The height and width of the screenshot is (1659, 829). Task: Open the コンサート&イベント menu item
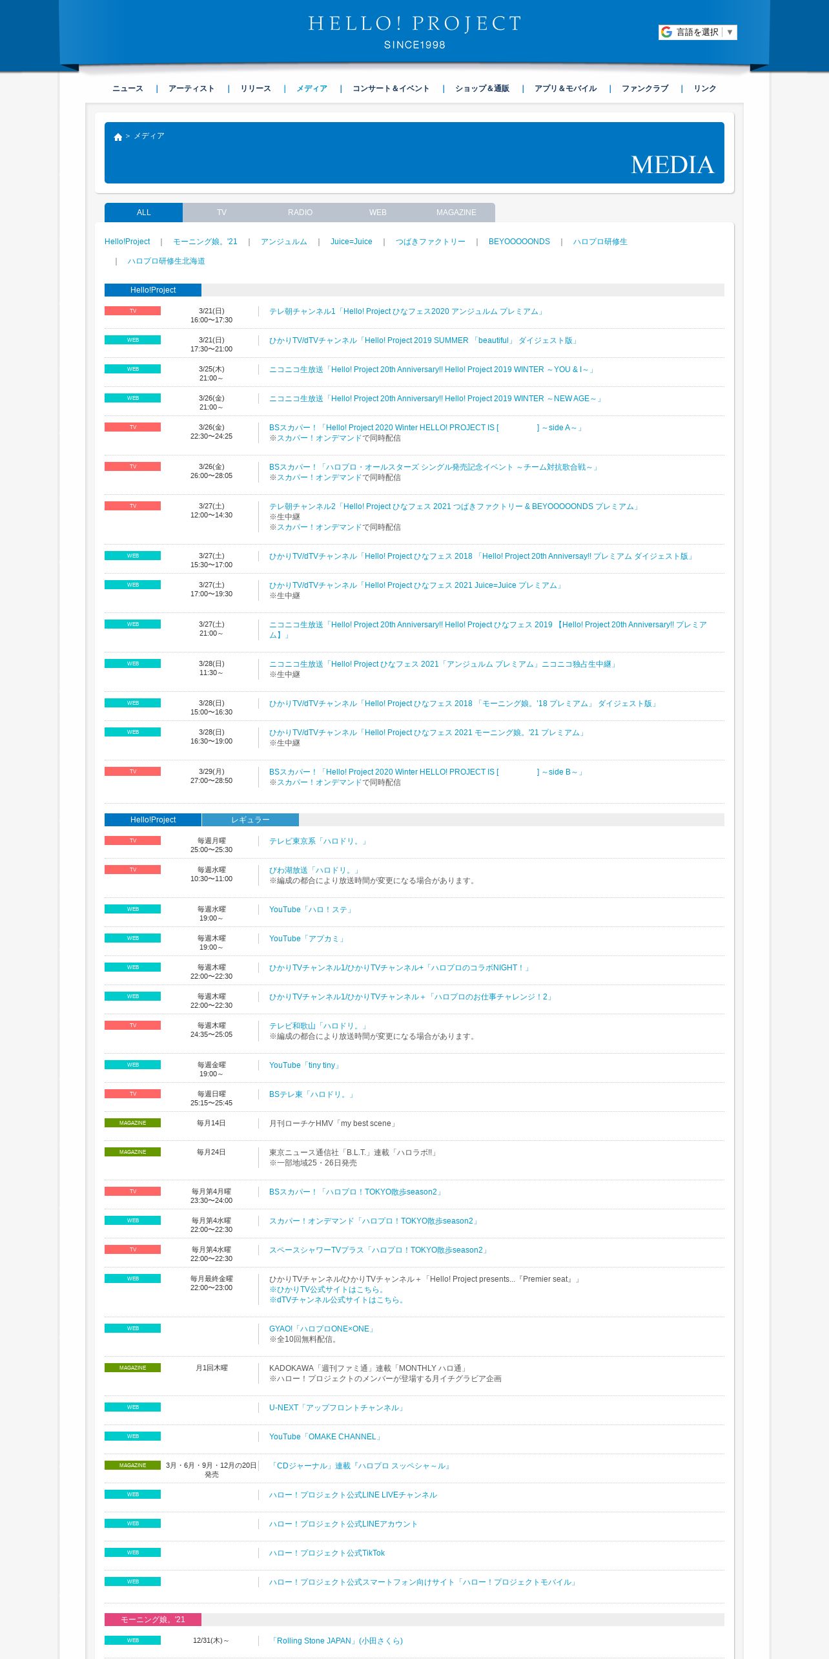point(391,89)
